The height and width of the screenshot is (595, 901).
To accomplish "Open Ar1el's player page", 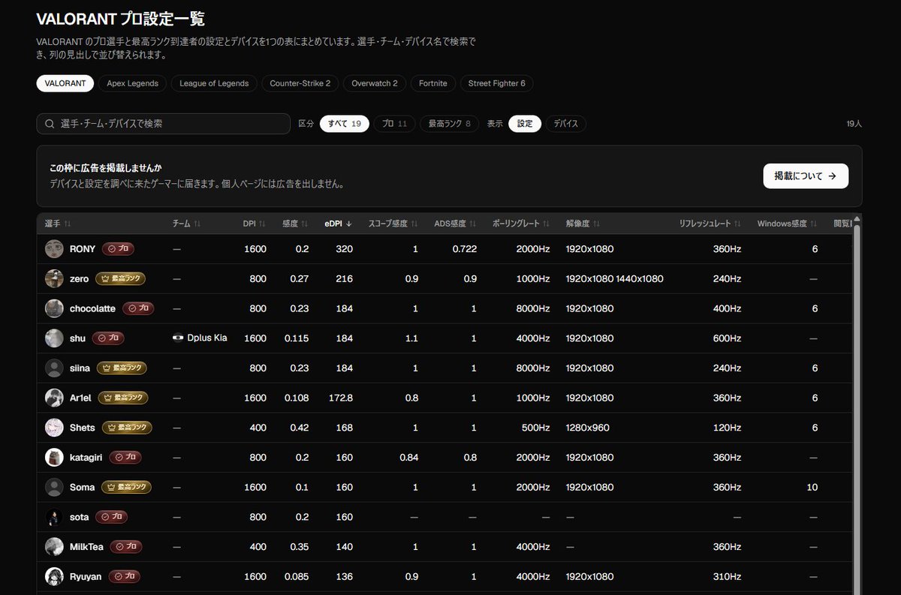I will click(80, 398).
